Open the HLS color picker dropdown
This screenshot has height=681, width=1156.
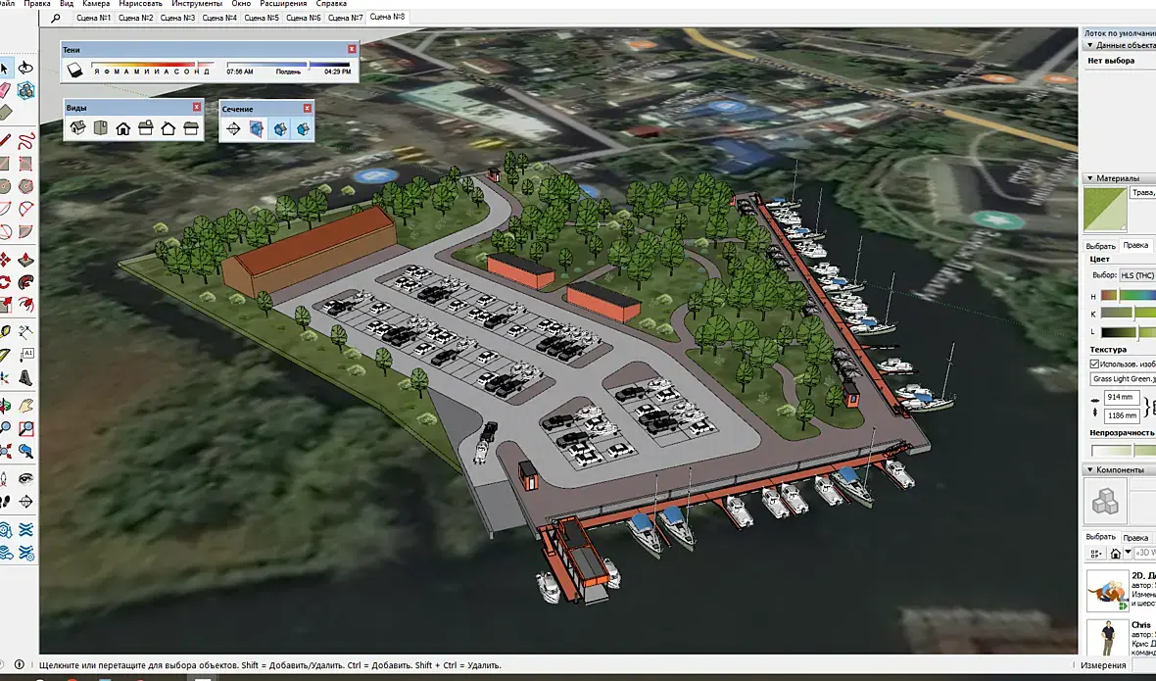click(1136, 275)
